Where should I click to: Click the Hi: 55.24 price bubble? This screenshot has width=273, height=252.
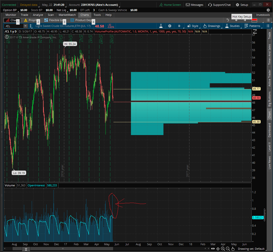click(70, 44)
